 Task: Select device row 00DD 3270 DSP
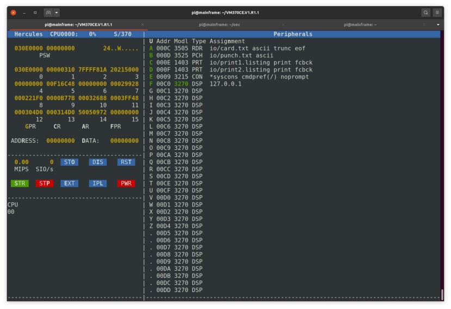(176, 290)
